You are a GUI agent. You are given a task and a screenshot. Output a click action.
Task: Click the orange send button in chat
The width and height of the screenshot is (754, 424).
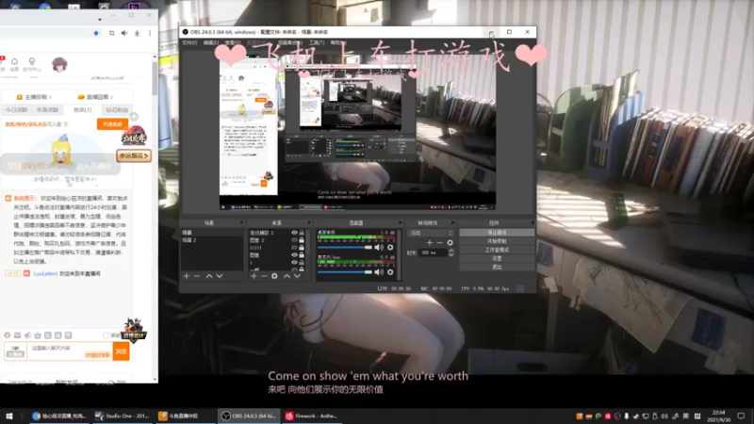(122, 351)
